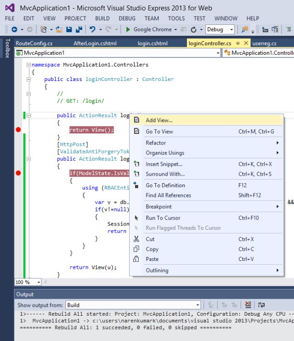
Task: Collapse the loginController class outline
Action: pos(29,79)
